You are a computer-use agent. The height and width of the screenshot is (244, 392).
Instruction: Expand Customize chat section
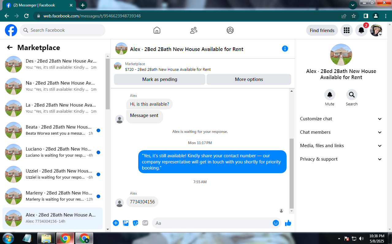(x=341, y=119)
